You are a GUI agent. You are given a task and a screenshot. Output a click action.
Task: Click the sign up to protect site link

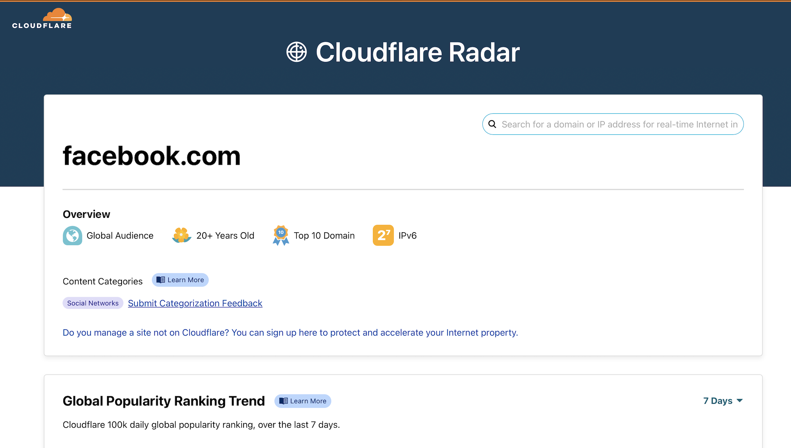point(290,332)
